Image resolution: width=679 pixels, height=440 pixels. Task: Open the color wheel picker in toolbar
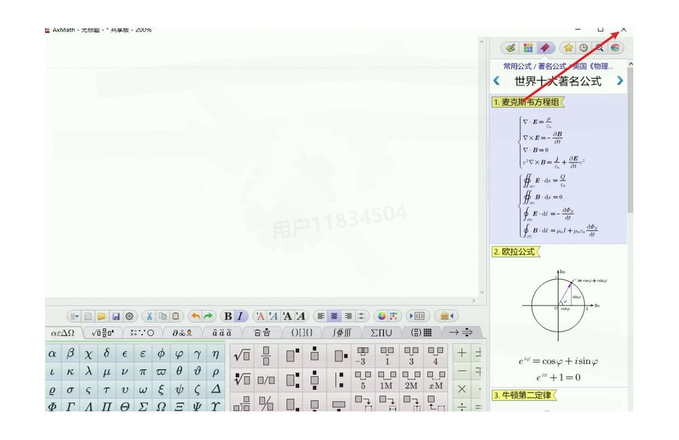click(x=381, y=316)
